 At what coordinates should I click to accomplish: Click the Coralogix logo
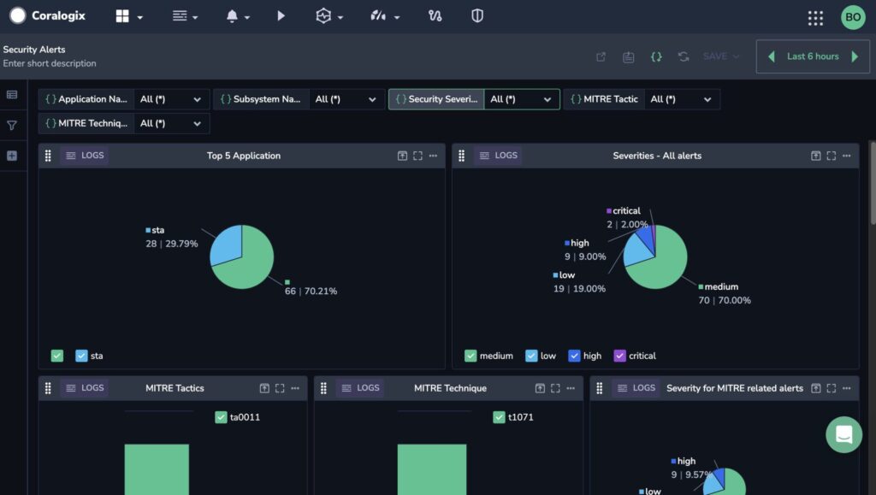(x=48, y=15)
